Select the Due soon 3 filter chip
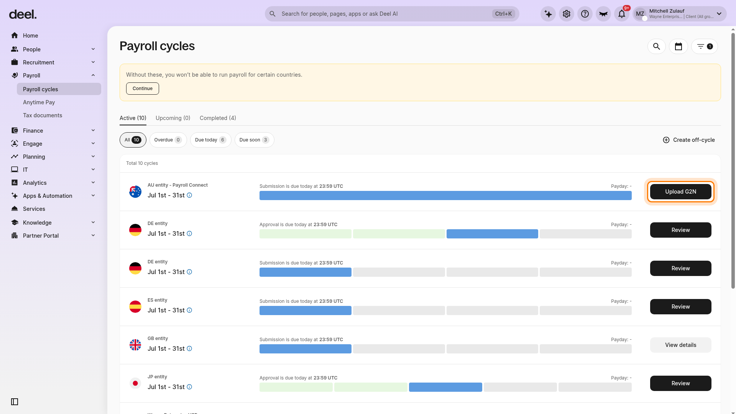This screenshot has width=736, height=414. (x=254, y=140)
